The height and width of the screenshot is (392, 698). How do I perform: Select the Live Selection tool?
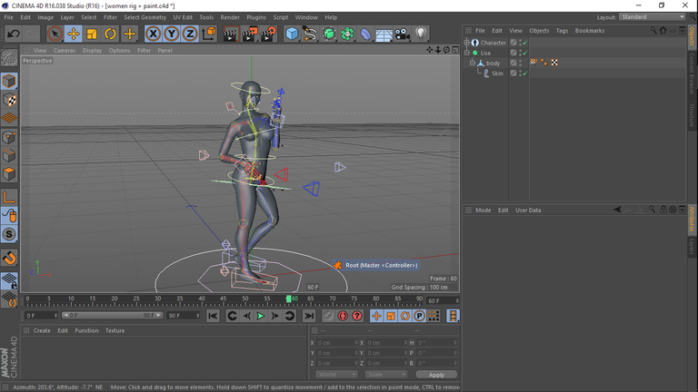click(x=55, y=34)
